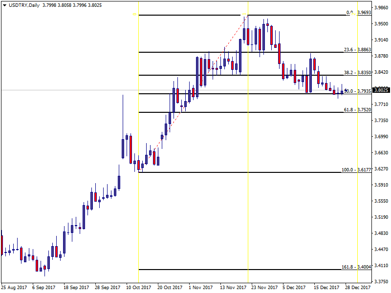Screen dimensions: 391x293
Task: Click the 25 Aug 2017 date label
Action: (14, 288)
